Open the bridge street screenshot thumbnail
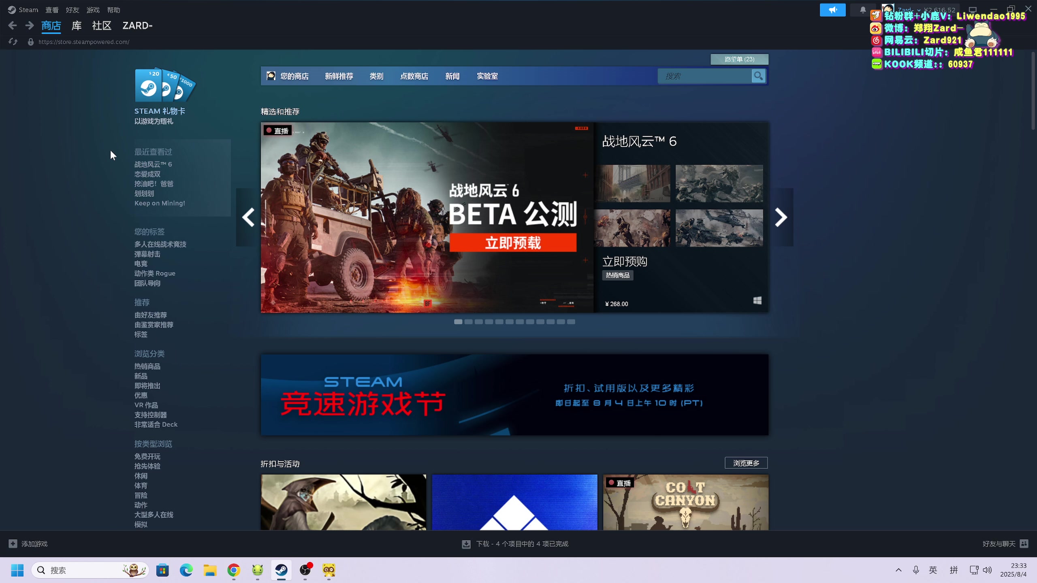This screenshot has height=583, width=1037. coord(633,183)
